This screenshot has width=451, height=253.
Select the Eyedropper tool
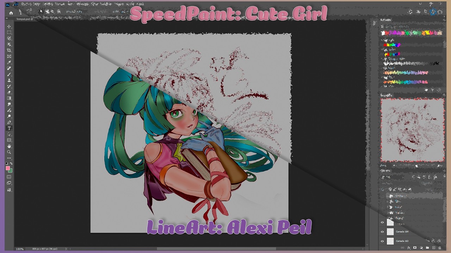(x=9, y=62)
